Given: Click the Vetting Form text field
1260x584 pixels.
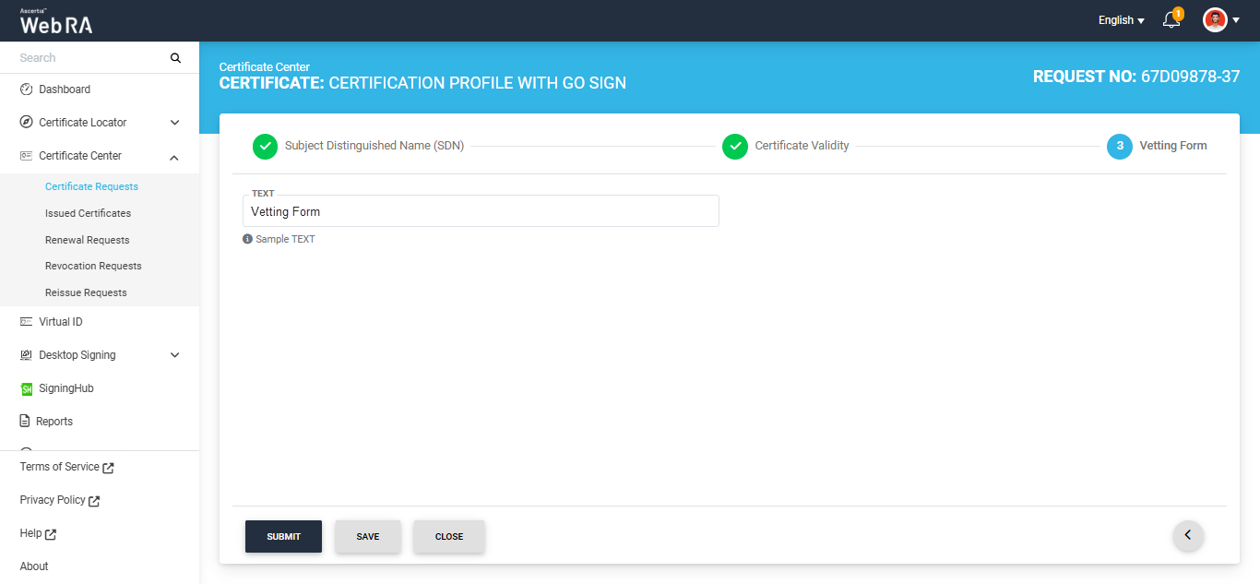Looking at the screenshot, I should (x=480, y=212).
